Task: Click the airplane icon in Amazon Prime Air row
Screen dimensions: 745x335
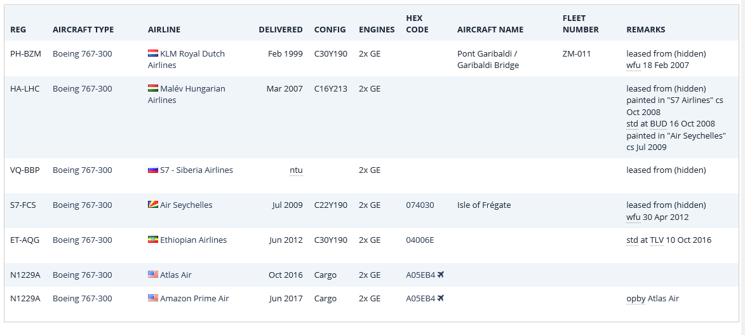Action: (x=440, y=298)
